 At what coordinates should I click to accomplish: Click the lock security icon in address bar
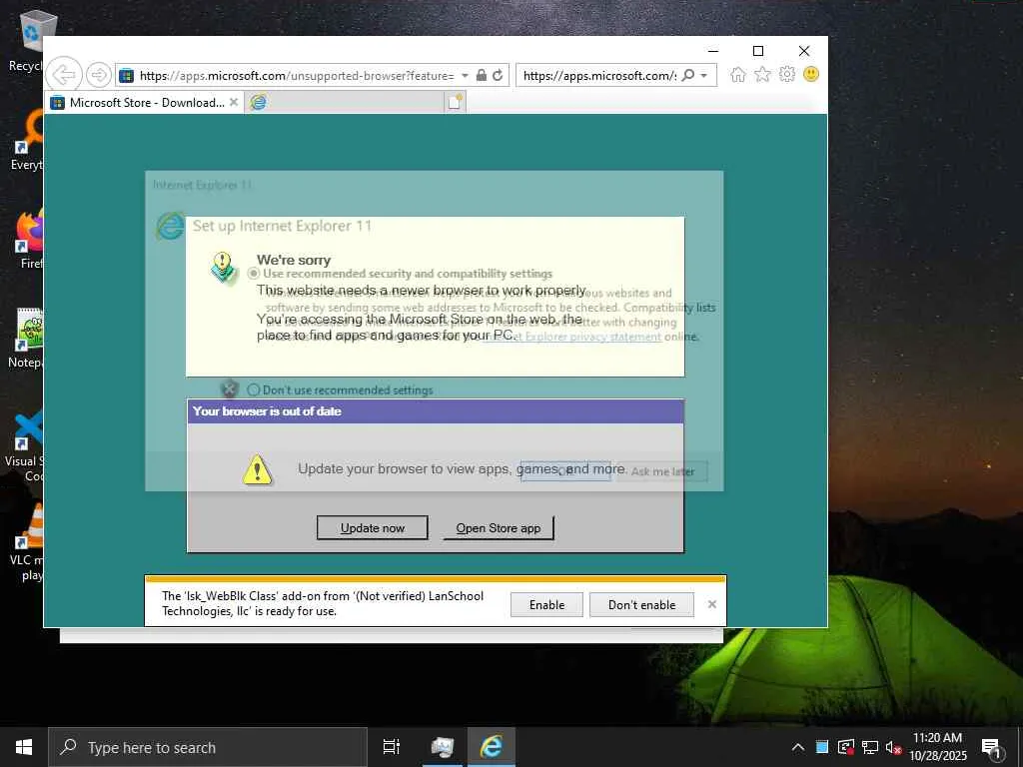[482, 76]
